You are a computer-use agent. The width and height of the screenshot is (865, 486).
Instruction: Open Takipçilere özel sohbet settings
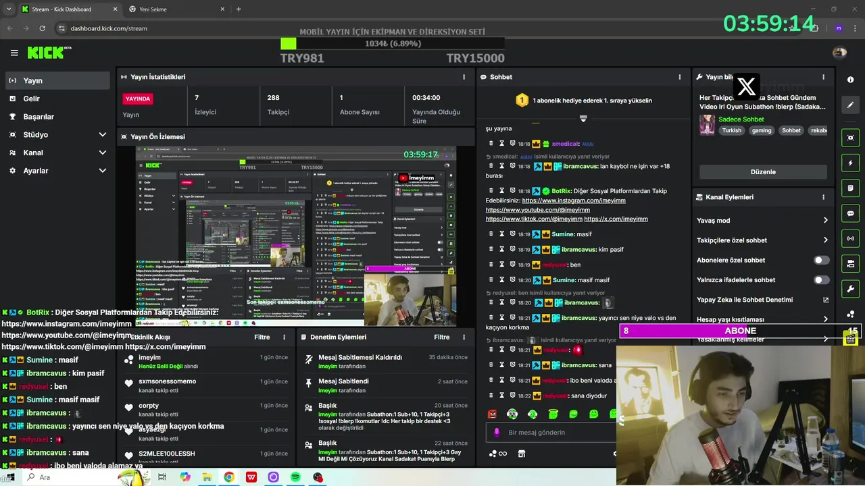[x=762, y=240]
